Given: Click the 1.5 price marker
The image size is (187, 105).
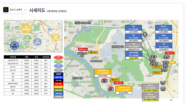Looking at the screenshot, I should click(163, 90).
